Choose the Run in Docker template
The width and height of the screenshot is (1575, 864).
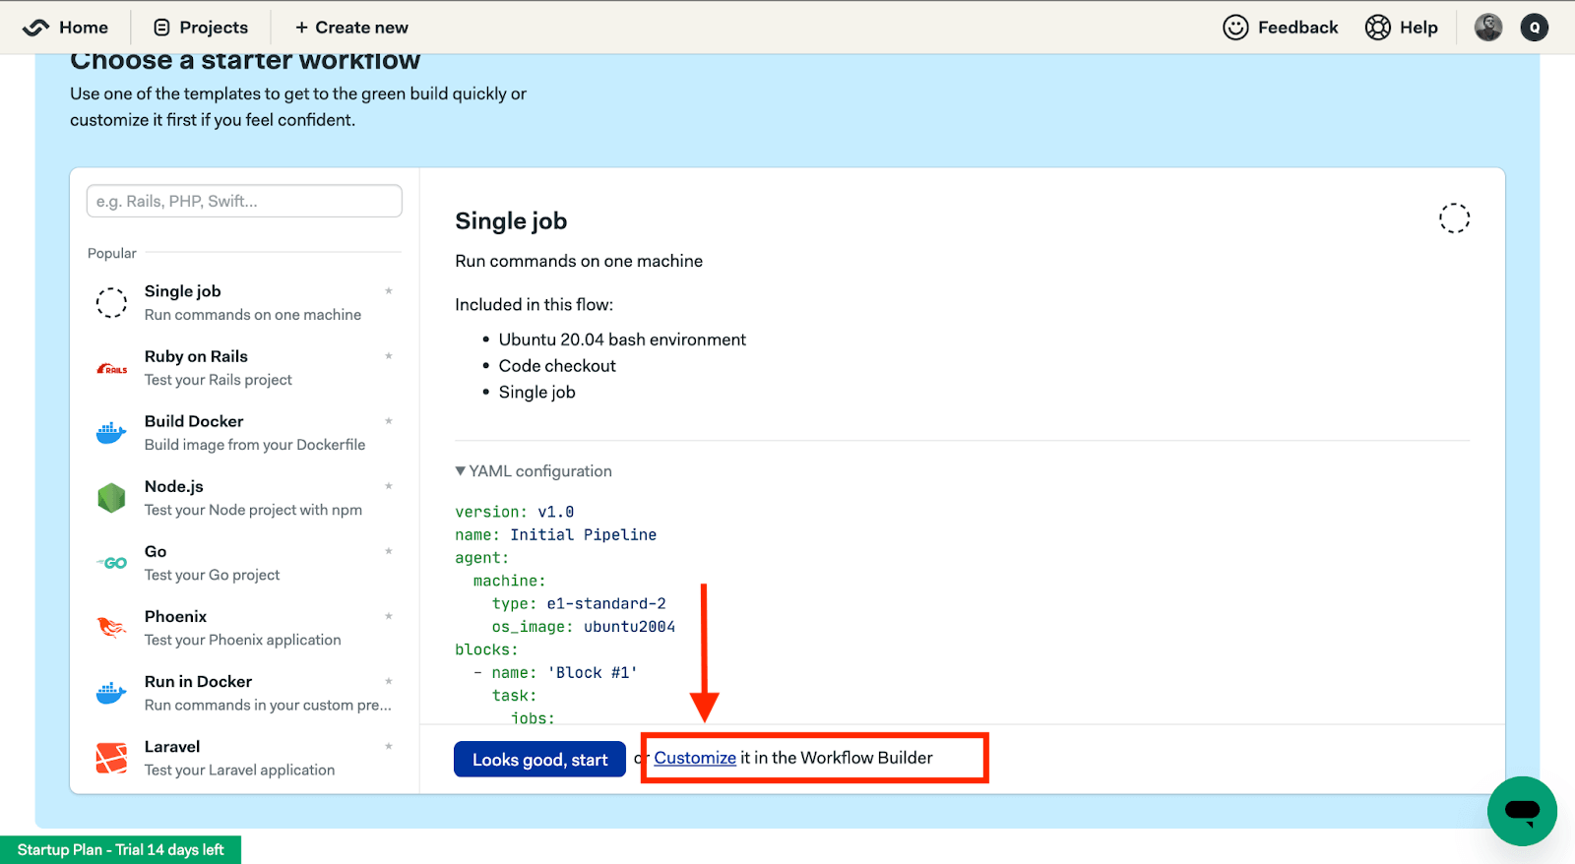click(x=244, y=692)
